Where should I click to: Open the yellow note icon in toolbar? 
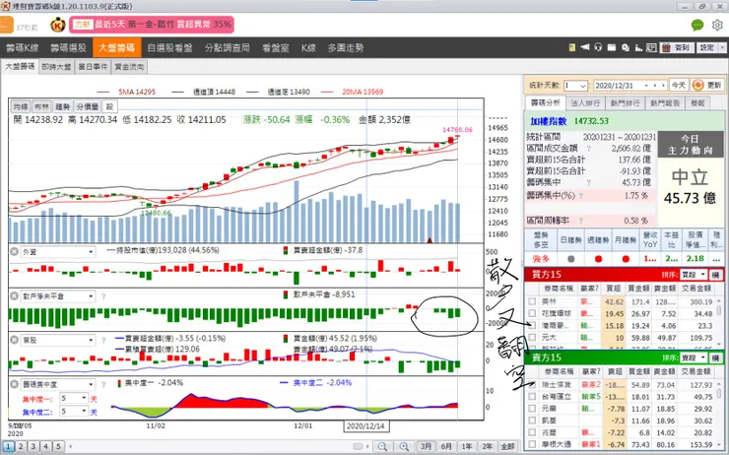pyautogui.click(x=572, y=47)
